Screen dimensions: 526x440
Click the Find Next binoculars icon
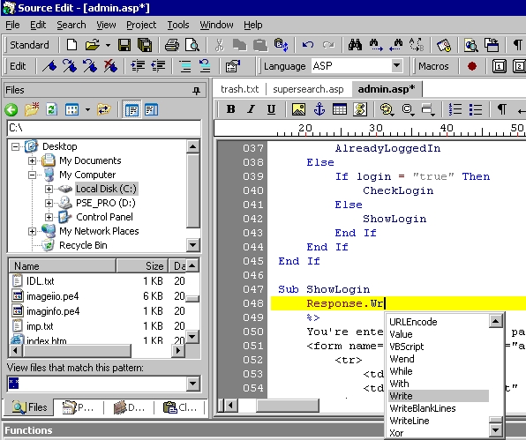pos(375,45)
